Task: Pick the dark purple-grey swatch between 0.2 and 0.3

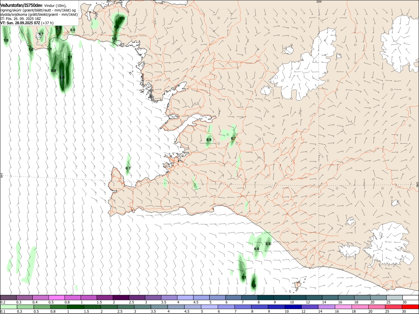Action: (x=8, y=298)
